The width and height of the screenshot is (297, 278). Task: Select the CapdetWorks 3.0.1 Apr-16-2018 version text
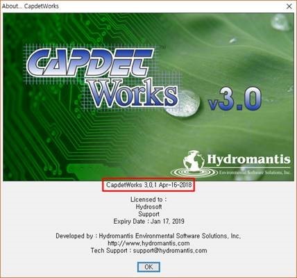pyautogui.click(x=148, y=185)
